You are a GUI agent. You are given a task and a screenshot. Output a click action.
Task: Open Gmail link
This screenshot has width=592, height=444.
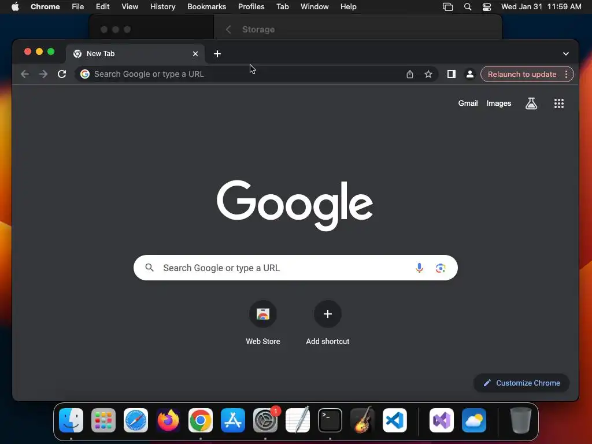[x=468, y=103]
